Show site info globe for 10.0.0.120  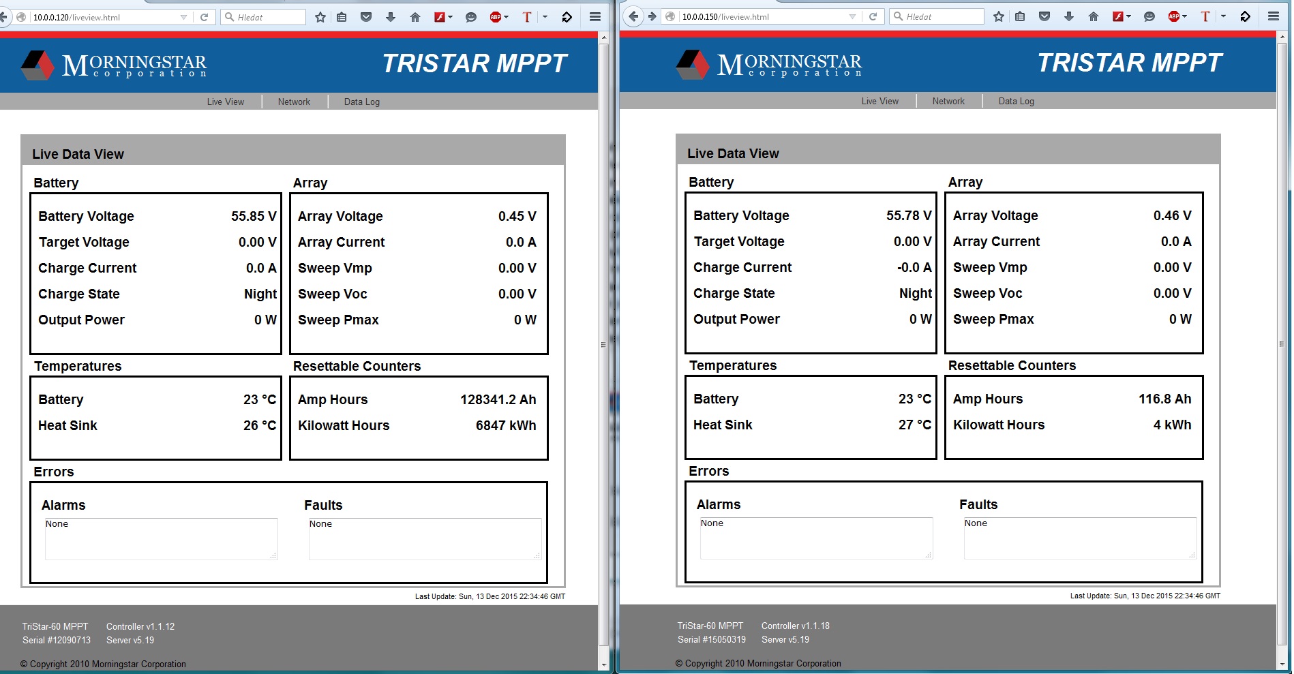22,17
